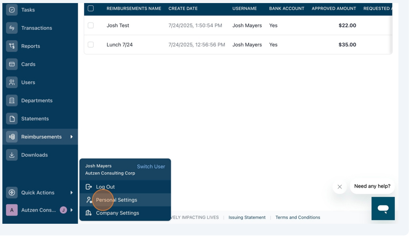Screen dimensions: 410x237
Task: Sort by Username column header
Action: coord(245,8)
